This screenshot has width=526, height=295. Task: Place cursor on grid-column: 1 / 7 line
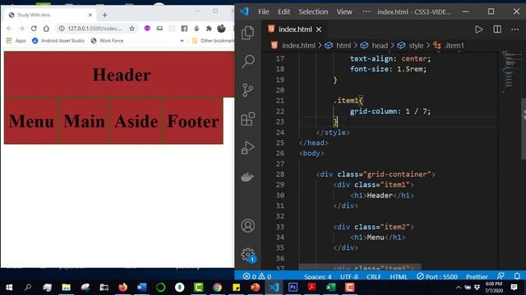(390, 111)
